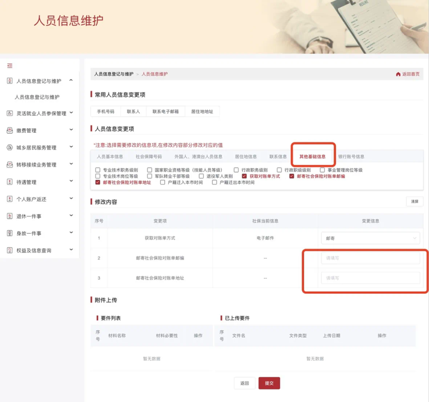Switch to the 外国人、港澳台人员信息 tab
The image size is (429, 402).
tap(198, 157)
